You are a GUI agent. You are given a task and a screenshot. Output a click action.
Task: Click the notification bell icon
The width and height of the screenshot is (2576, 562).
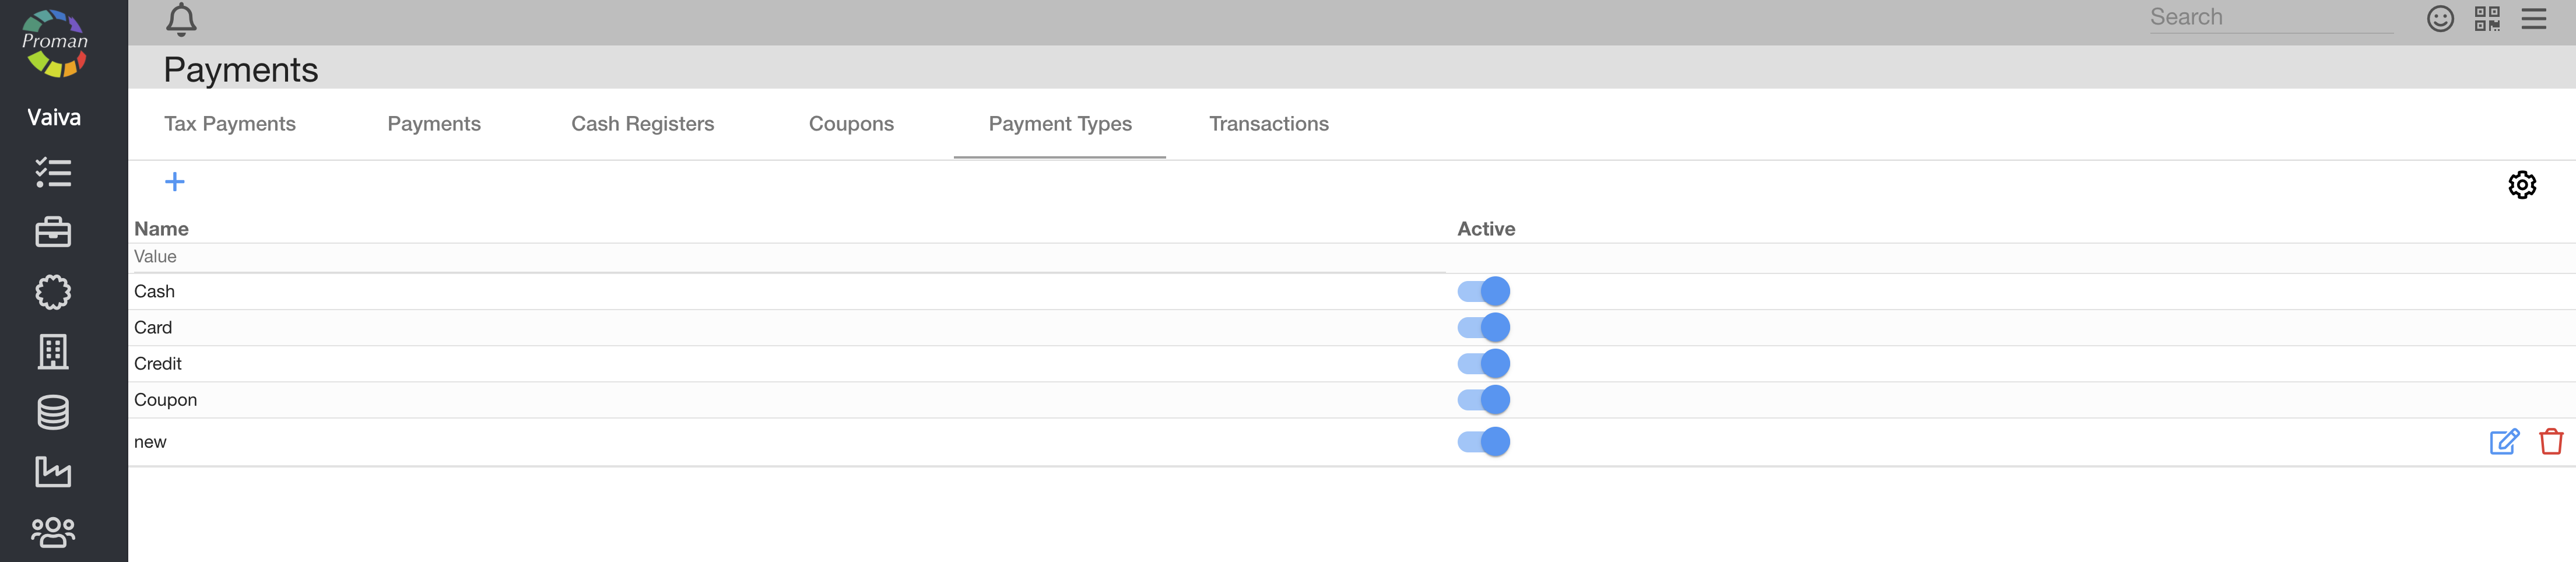(x=181, y=19)
